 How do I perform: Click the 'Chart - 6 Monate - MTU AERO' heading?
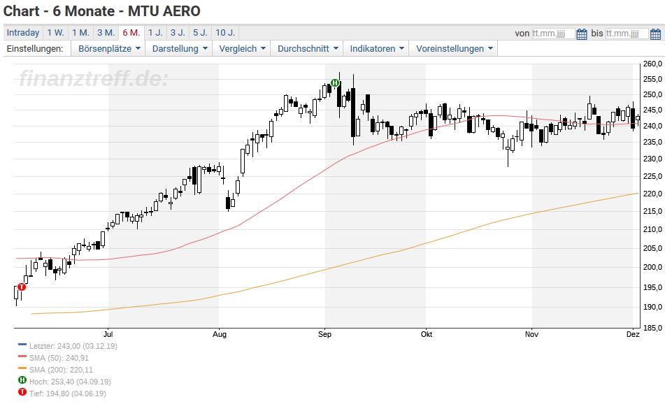tap(102, 11)
